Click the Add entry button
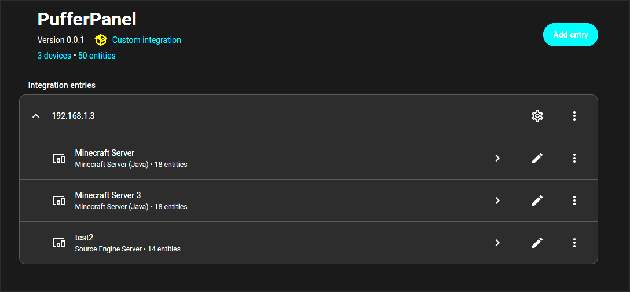This screenshot has width=630, height=292. coord(570,35)
